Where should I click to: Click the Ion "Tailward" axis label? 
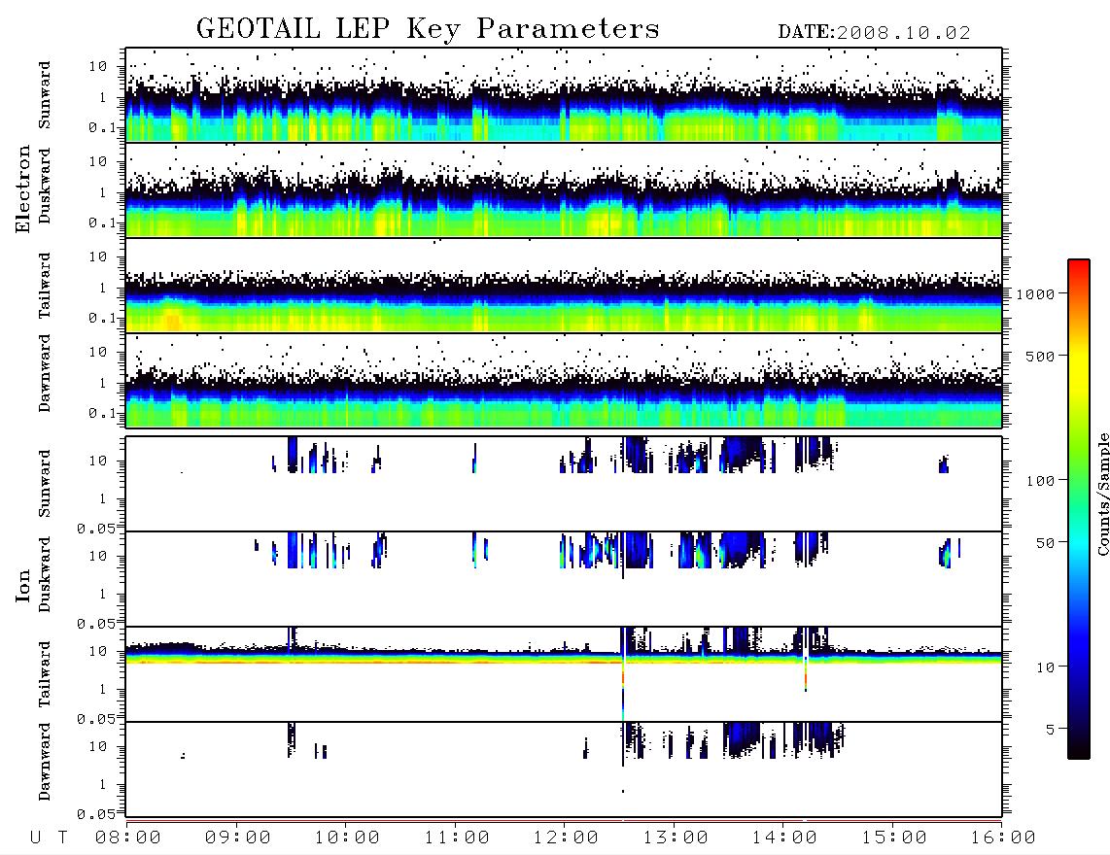tap(45, 674)
